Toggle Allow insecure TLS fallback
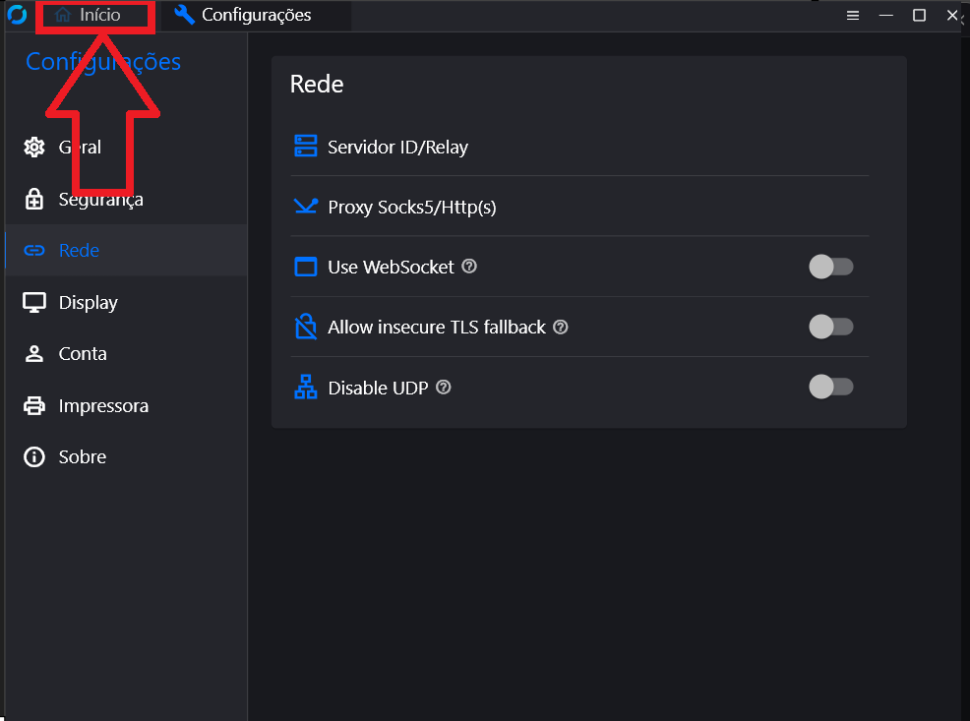This screenshot has height=721, width=970. pos(830,327)
